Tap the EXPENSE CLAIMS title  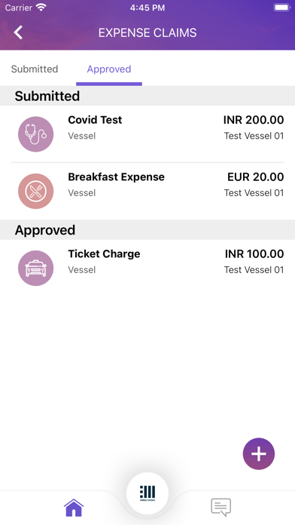point(147,33)
